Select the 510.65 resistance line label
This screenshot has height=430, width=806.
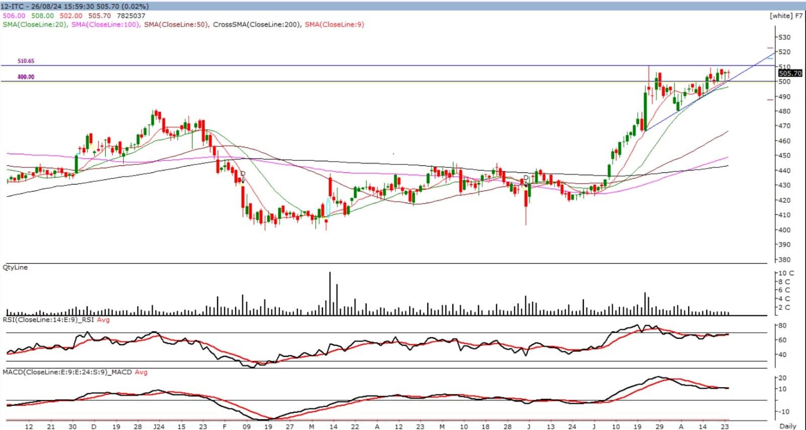coord(26,61)
